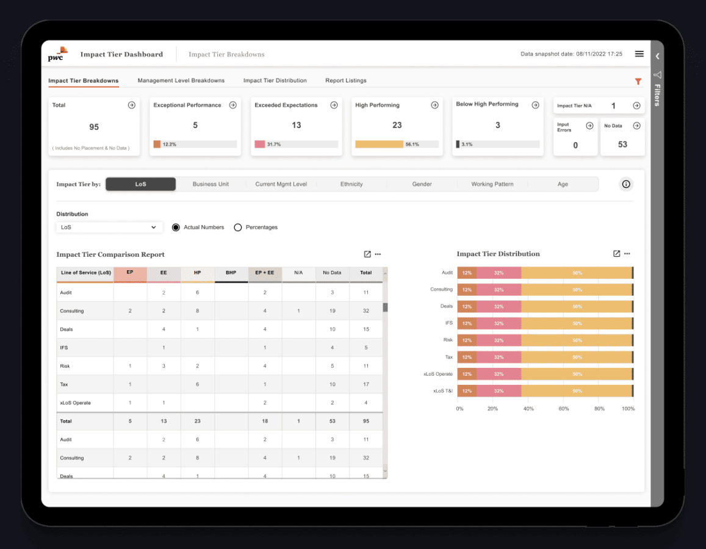Open the No Data card arrow icon
The image size is (706, 549).
coord(636,126)
